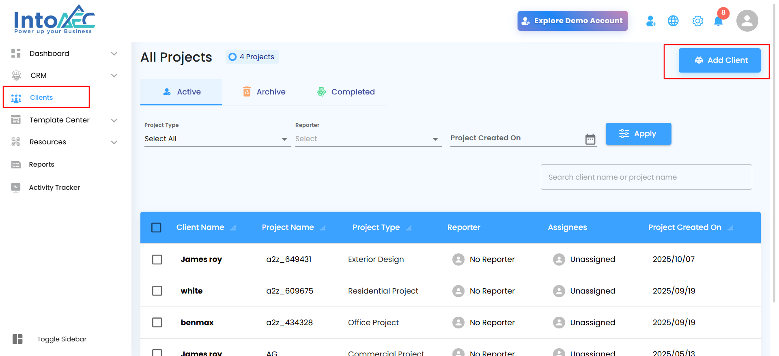Viewport: 779px width, 356px height.
Task: Switch to the Archive tab
Action: coord(264,92)
